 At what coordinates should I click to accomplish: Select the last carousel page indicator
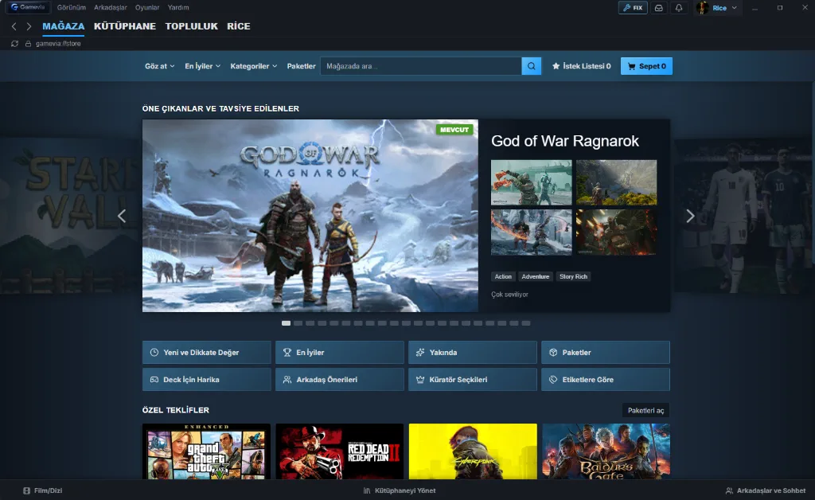coord(526,323)
